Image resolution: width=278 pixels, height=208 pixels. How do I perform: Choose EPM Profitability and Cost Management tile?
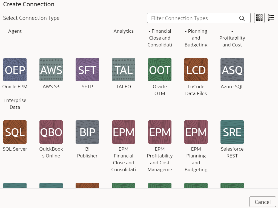tap(160, 132)
